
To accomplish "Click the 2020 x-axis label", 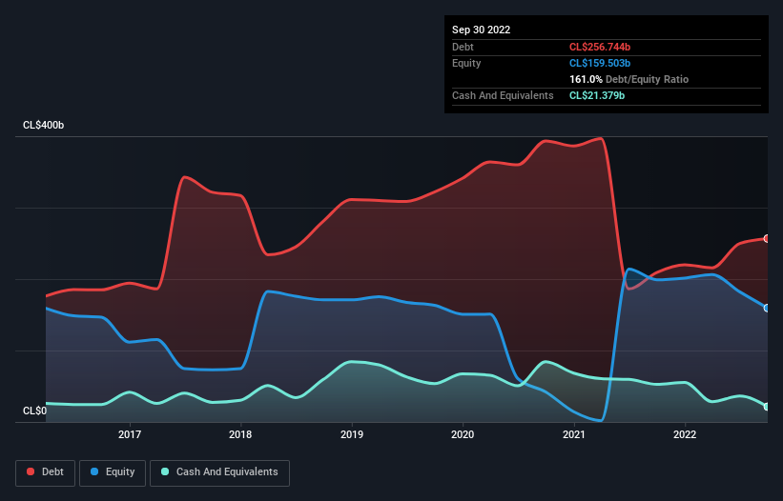I will click(x=463, y=434).
